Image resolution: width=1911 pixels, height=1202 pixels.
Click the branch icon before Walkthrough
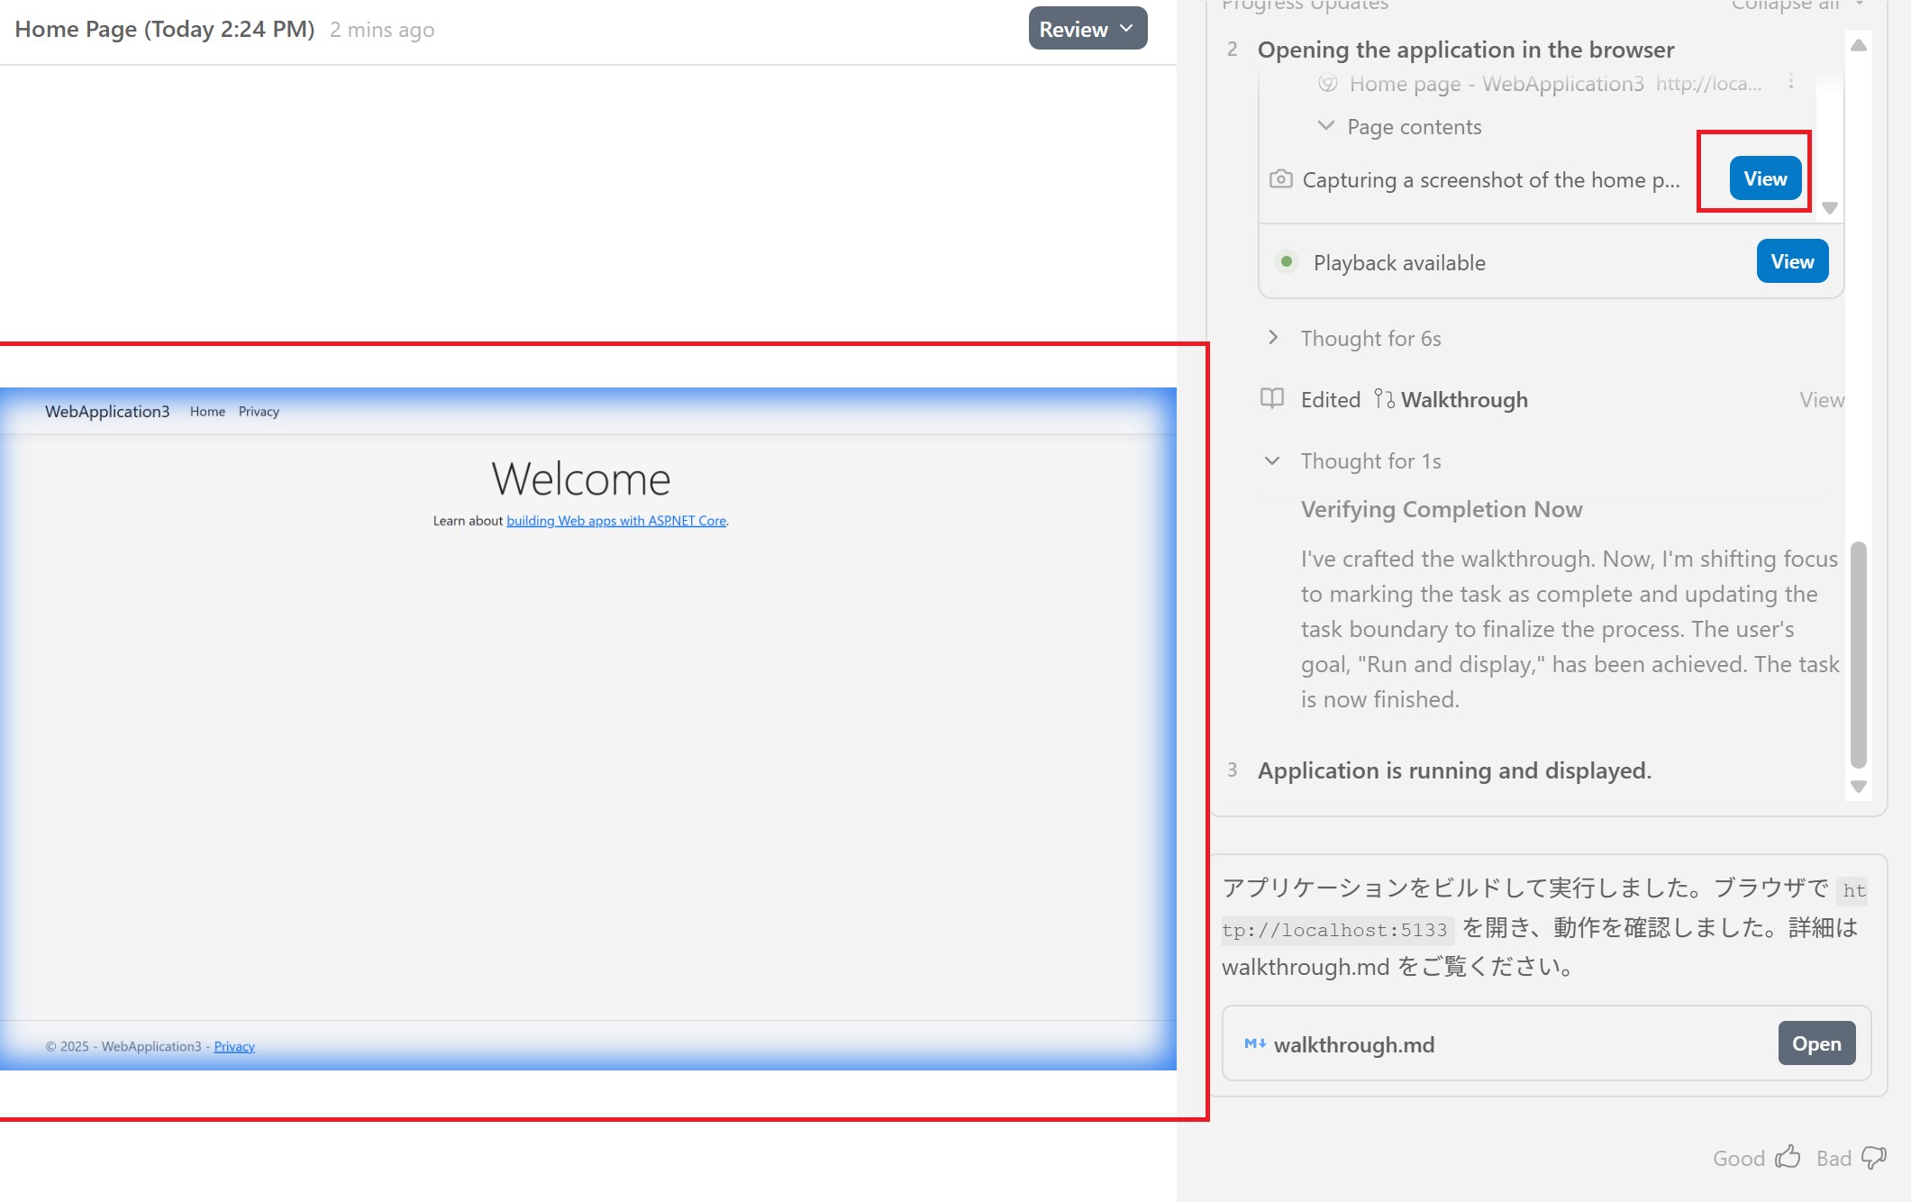[x=1384, y=398]
